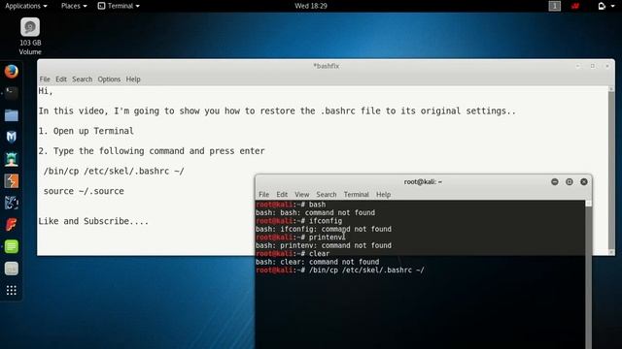Click 'bash: printenv: command not found' terminal line
The height and width of the screenshot is (349, 622).
point(324,245)
